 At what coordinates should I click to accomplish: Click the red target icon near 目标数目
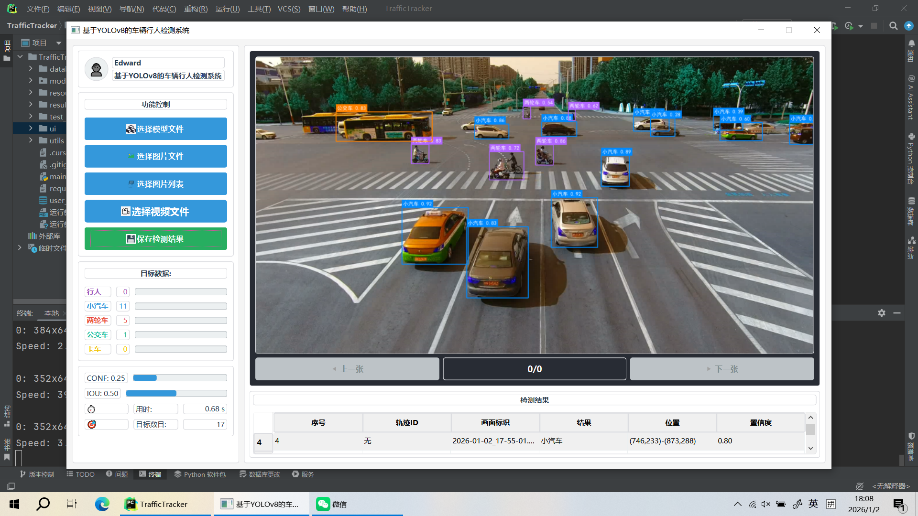coord(91,424)
